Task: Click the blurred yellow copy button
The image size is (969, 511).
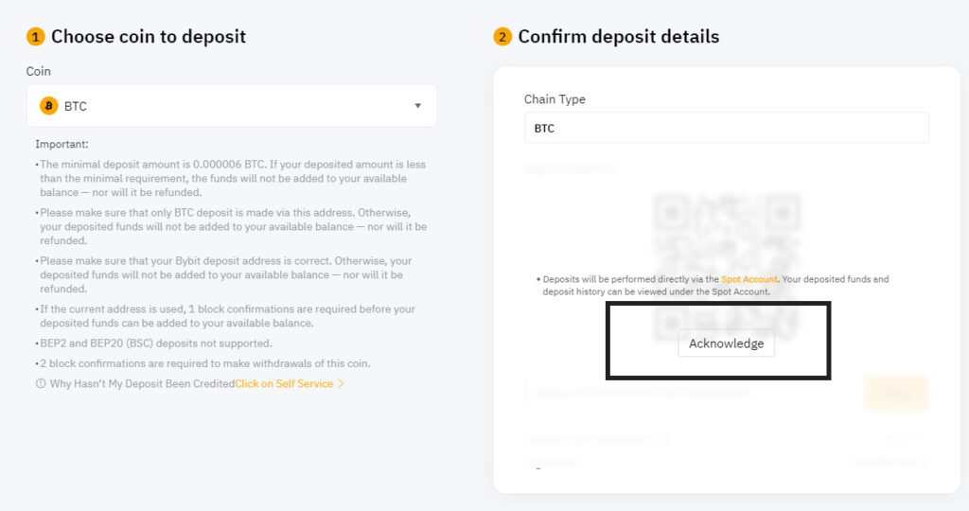Action: coord(895,392)
